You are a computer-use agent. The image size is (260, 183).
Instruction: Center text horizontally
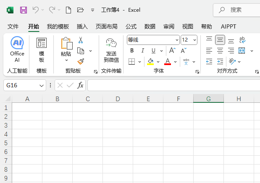pyautogui.click(x=220, y=50)
